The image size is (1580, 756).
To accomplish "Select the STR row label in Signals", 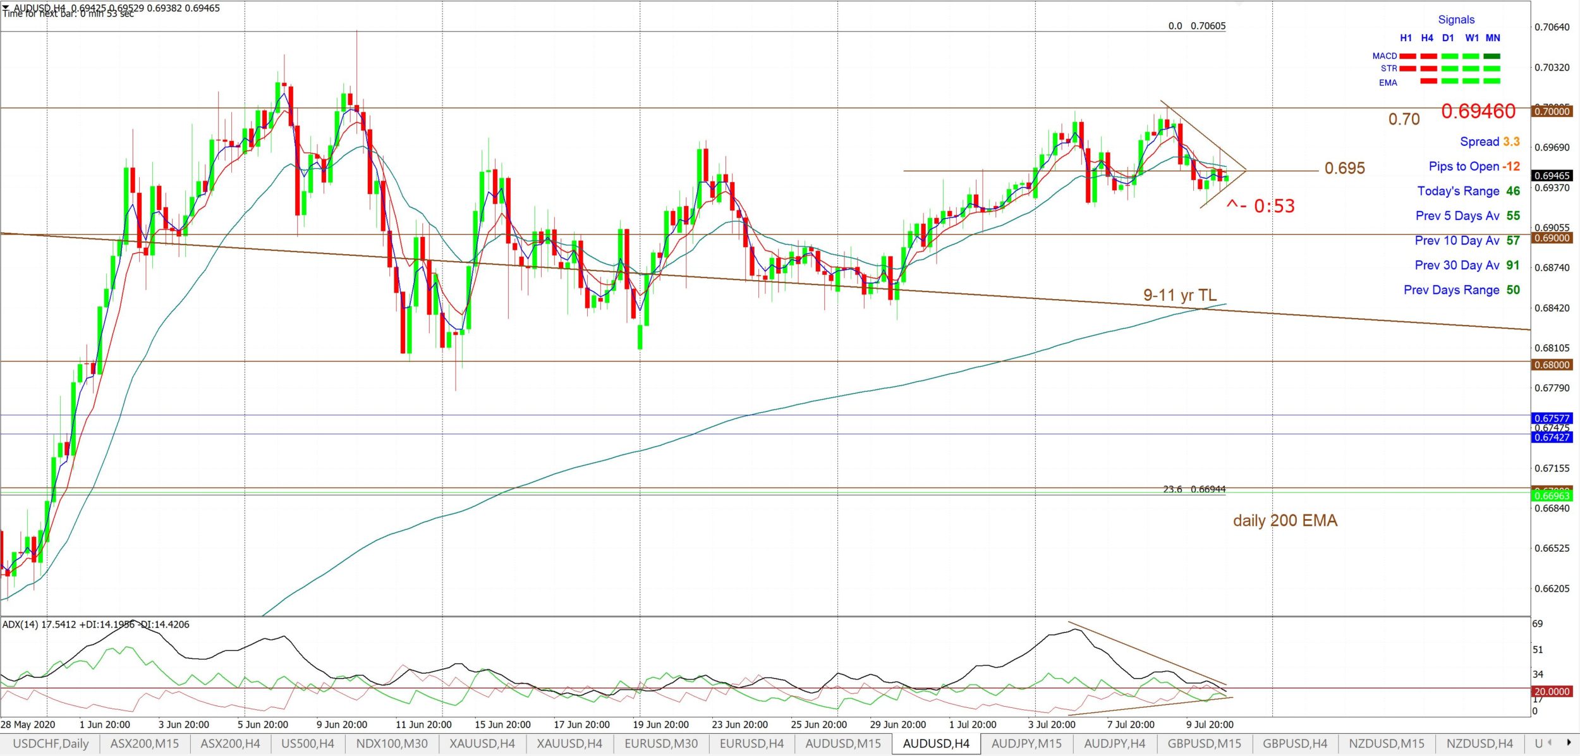I will (x=1389, y=68).
